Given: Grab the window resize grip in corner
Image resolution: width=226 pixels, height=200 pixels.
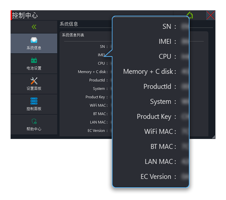Looking at the screenshot, I should [x=214, y=137].
